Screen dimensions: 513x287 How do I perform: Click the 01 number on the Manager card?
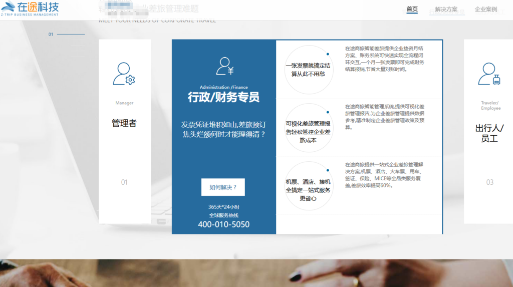124,182
